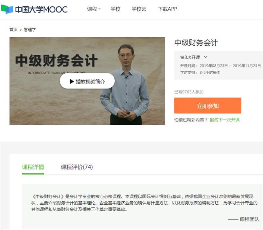The width and height of the screenshot is (263, 230).
Task: Switch to 课程评价(74) tab
Action: tap(77, 167)
